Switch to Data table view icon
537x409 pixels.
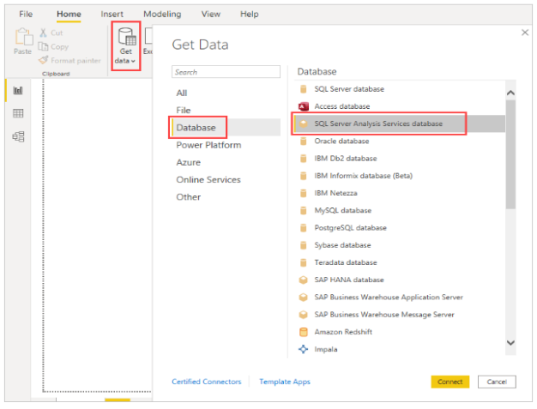(x=18, y=113)
